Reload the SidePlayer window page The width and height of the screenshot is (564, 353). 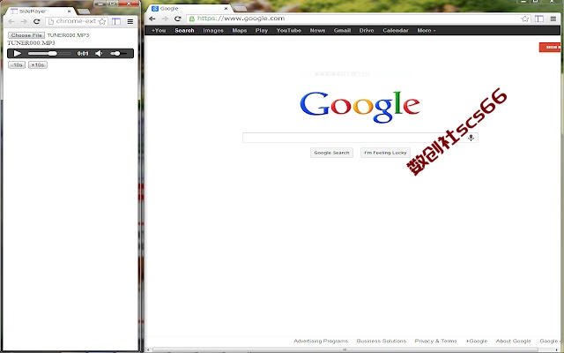coord(36,21)
